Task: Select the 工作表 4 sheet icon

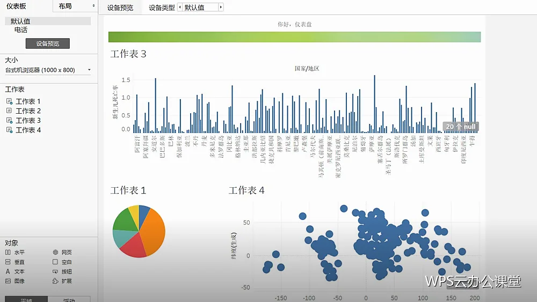Action: click(9, 130)
